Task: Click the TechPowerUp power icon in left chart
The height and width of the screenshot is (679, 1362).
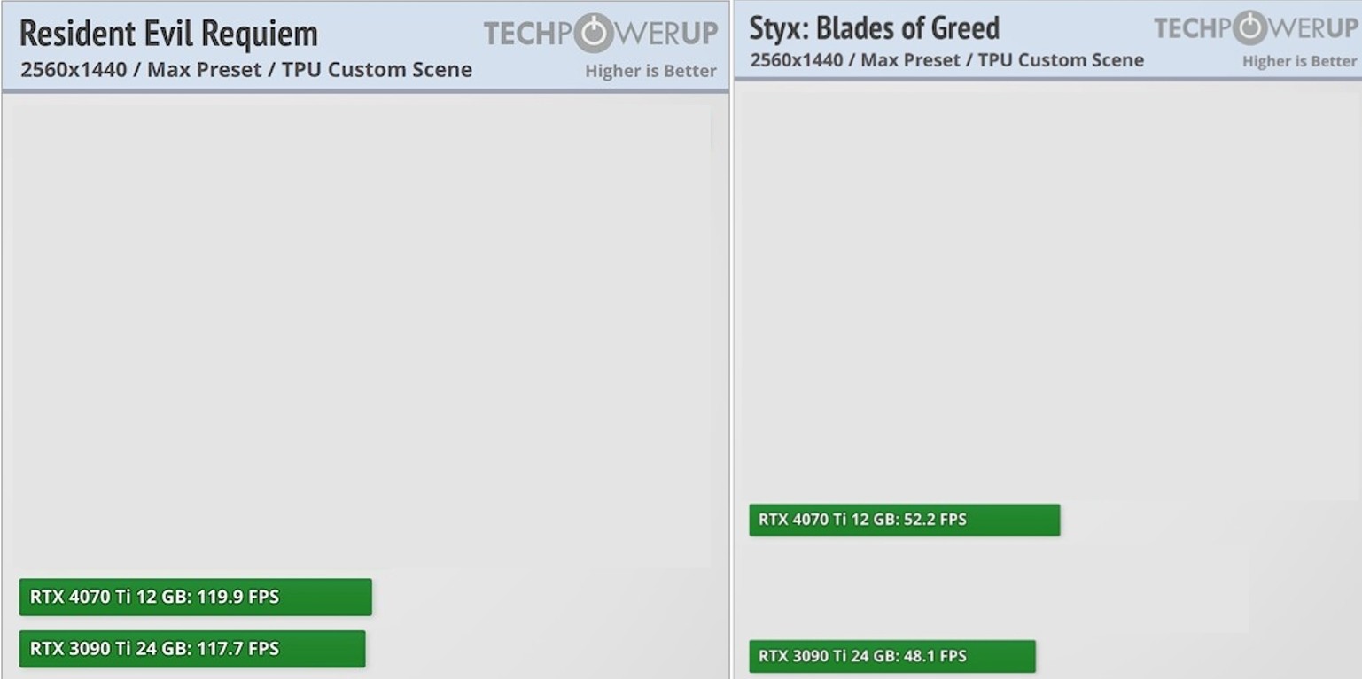Action: 594,34
